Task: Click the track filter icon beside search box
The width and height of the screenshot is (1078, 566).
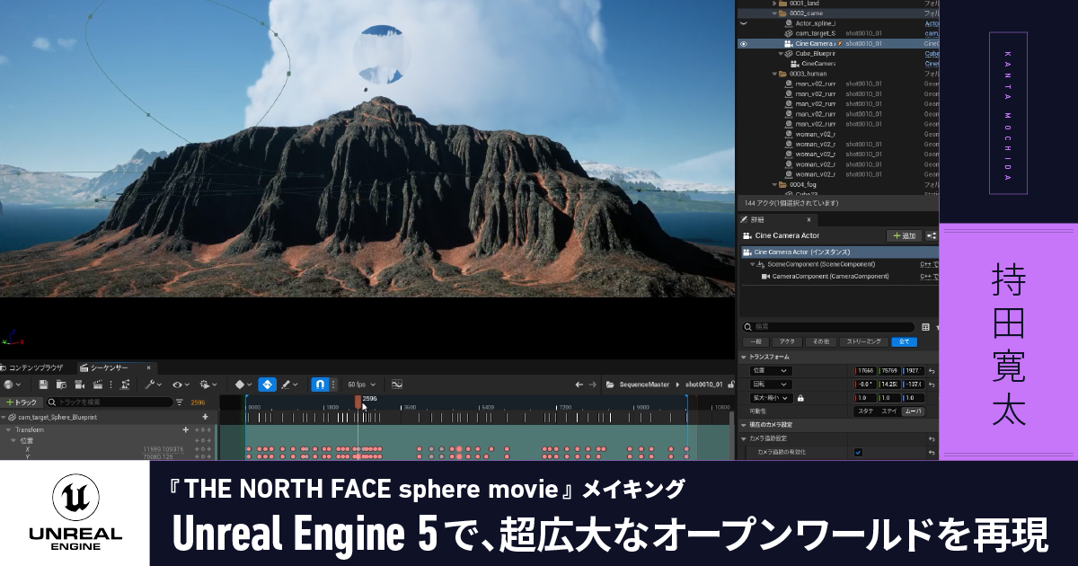Action: [180, 402]
